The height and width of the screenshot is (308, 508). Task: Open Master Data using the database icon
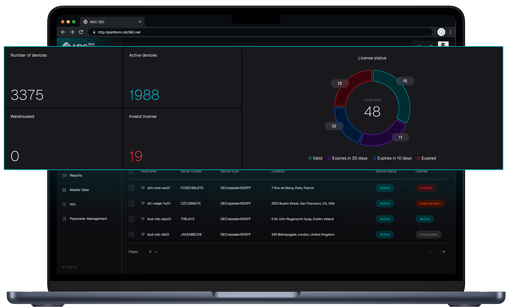point(64,190)
